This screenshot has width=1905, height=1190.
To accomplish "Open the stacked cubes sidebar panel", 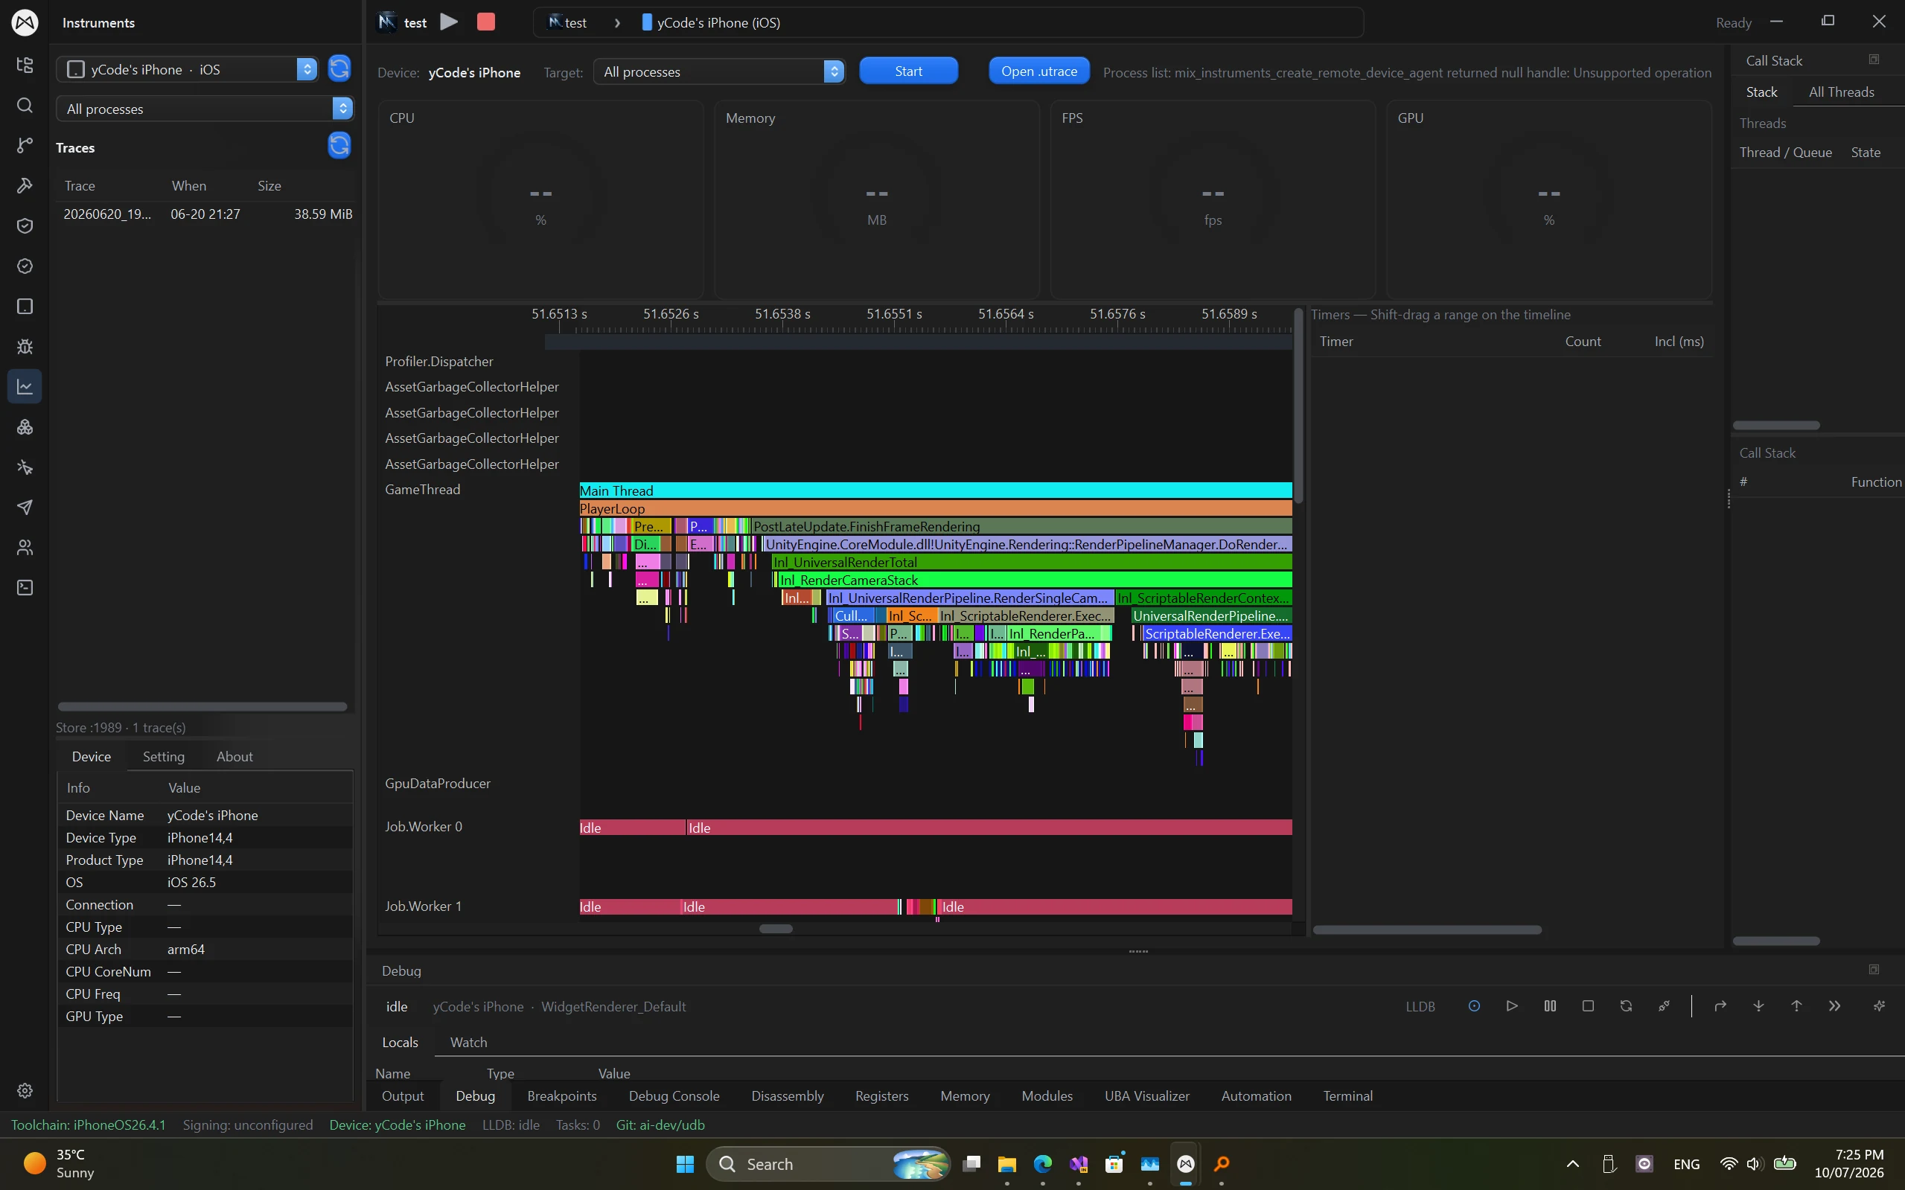I will click(25, 426).
